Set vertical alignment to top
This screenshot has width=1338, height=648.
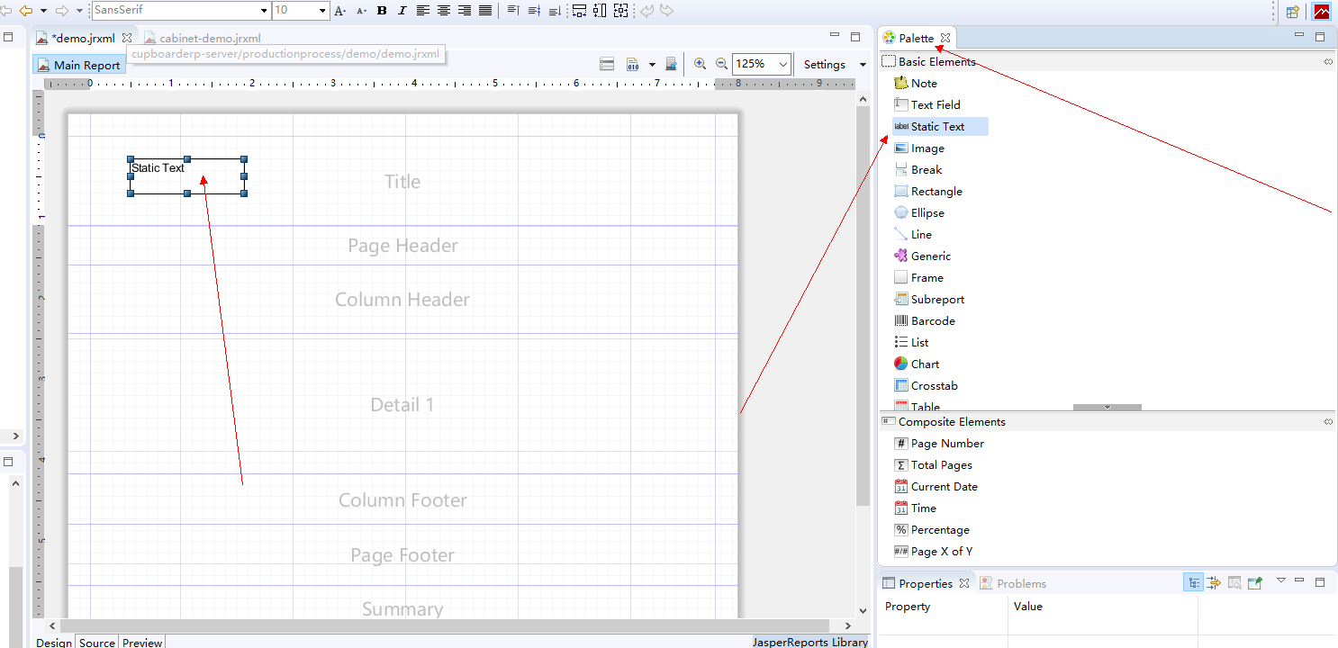click(512, 11)
